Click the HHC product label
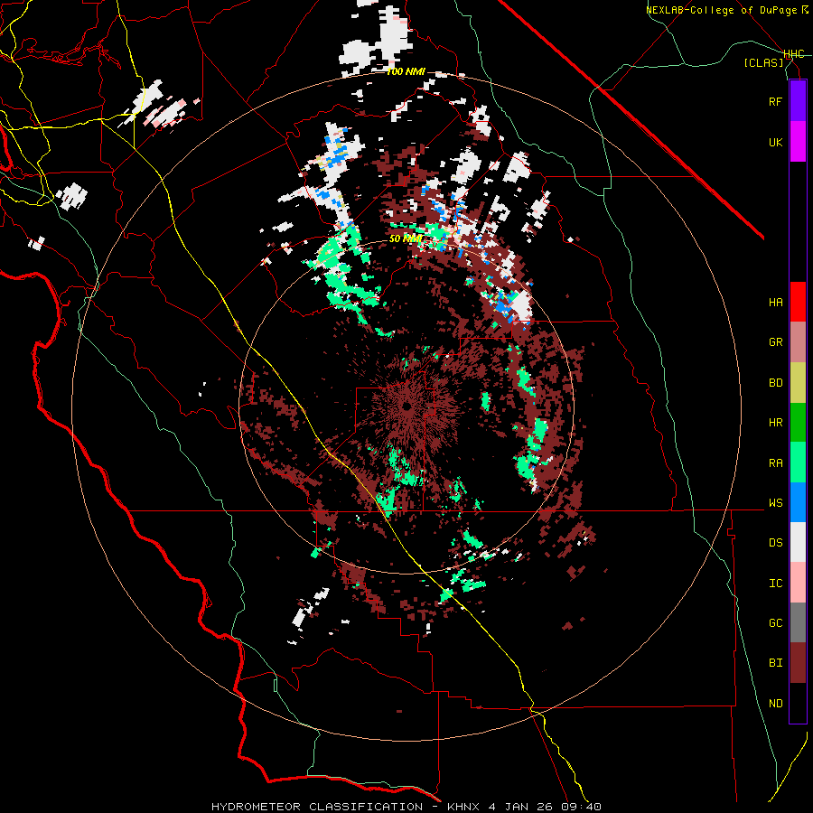This screenshot has width=813, height=813. [793, 54]
